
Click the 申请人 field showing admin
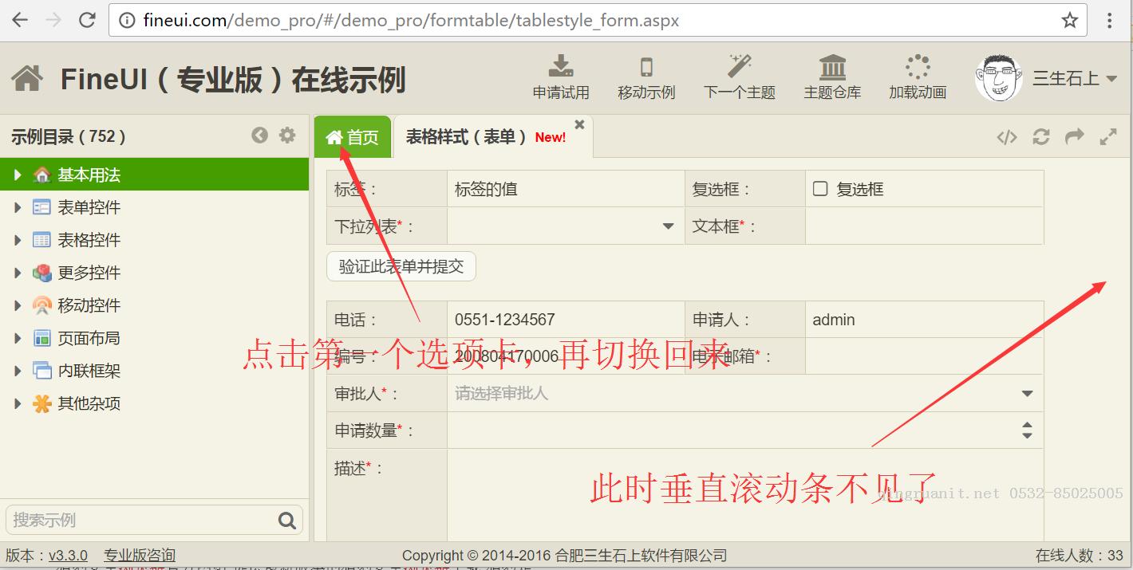pyautogui.click(x=924, y=320)
